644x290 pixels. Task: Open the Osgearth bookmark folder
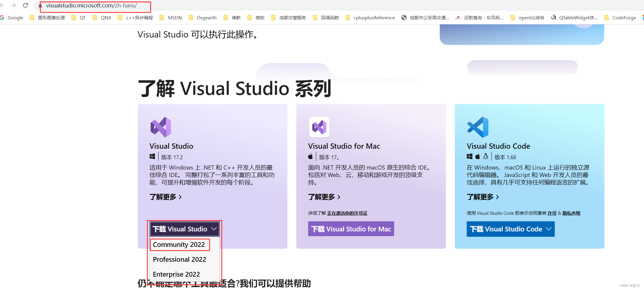click(202, 18)
